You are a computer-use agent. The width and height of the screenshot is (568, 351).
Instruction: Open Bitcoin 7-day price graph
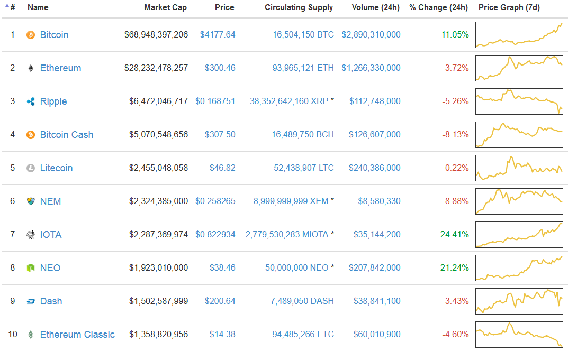point(519,35)
